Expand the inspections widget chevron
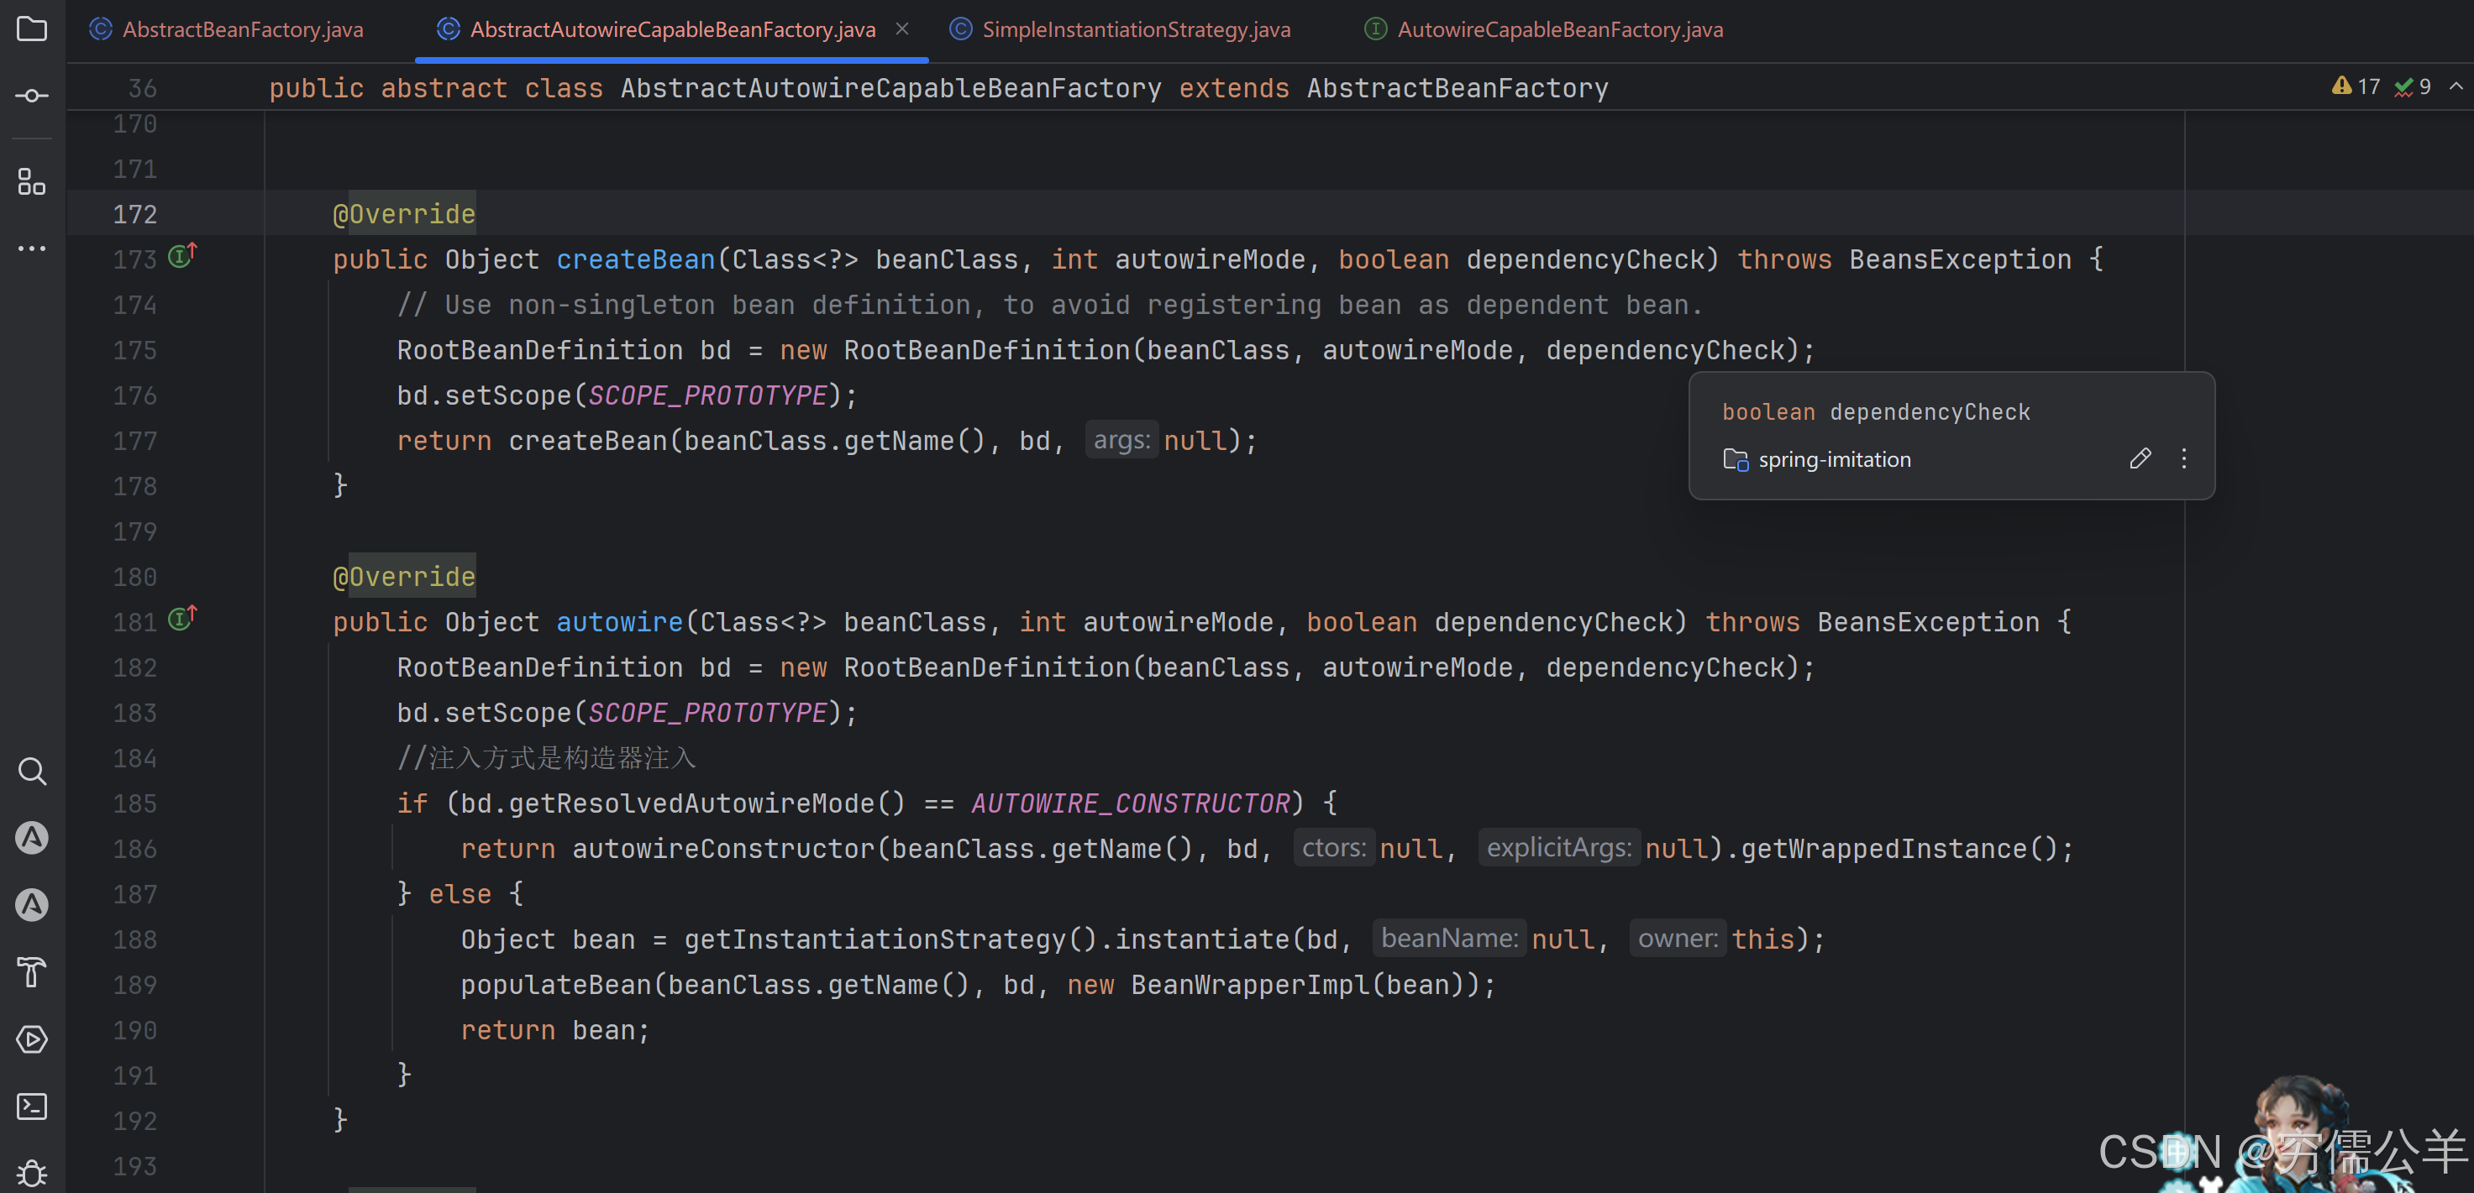The width and height of the screenshot is (2474, 1193). click(2456, 86)
